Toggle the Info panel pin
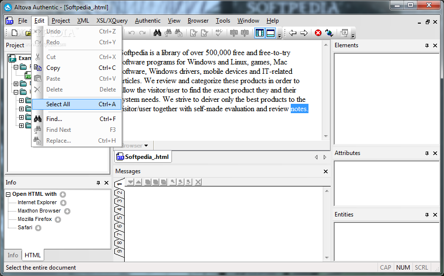This screenshot has width=444, height=276. coord(98,183)
